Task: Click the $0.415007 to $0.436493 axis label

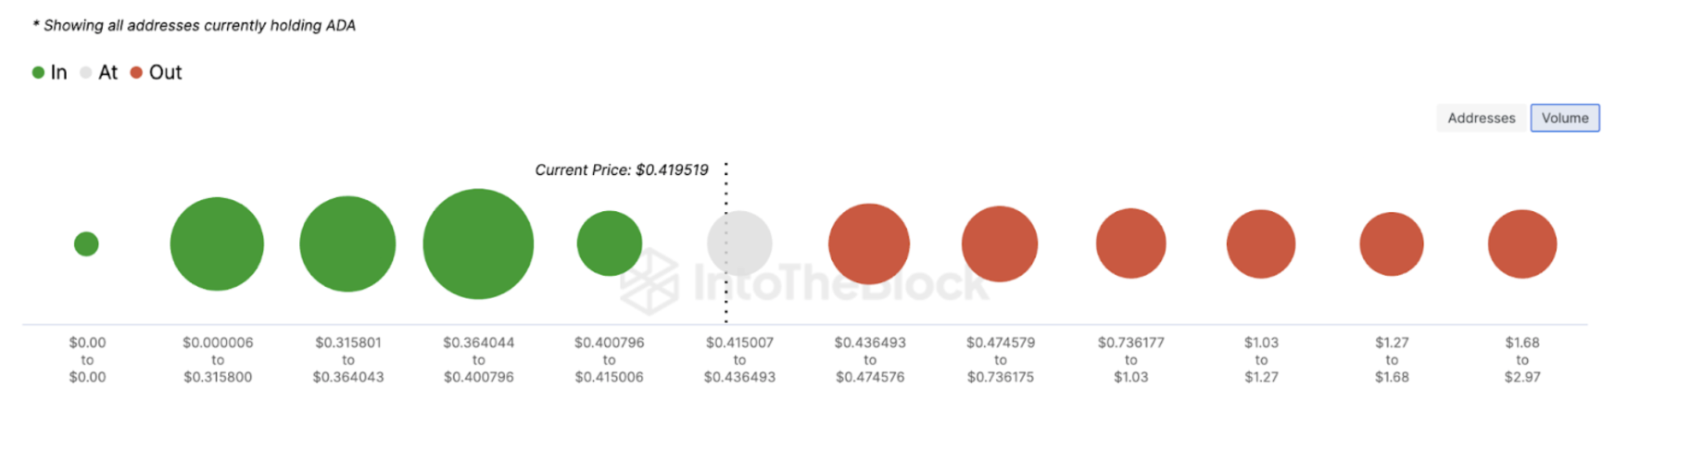Action: (x=739, y=360)
